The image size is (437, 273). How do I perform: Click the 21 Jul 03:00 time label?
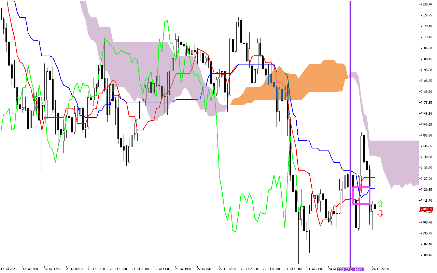pos(141,269)
